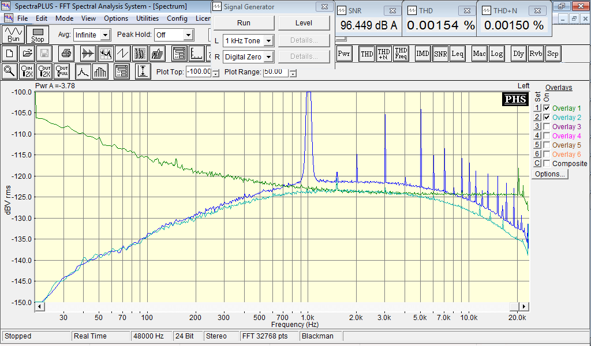Open the Mode menu

65,18
